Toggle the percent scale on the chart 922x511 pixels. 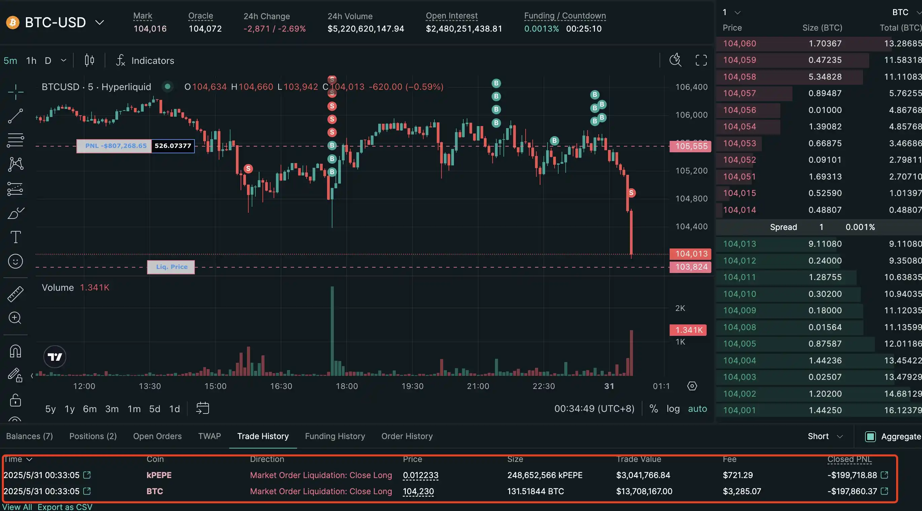pos(653,408)
